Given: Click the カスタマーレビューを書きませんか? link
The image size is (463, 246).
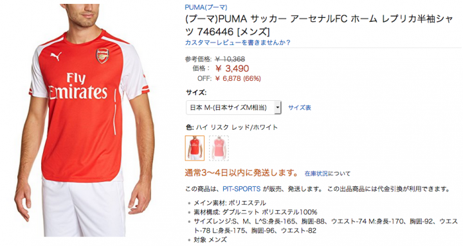Looking at the screenshot, I should click(237, 42).
